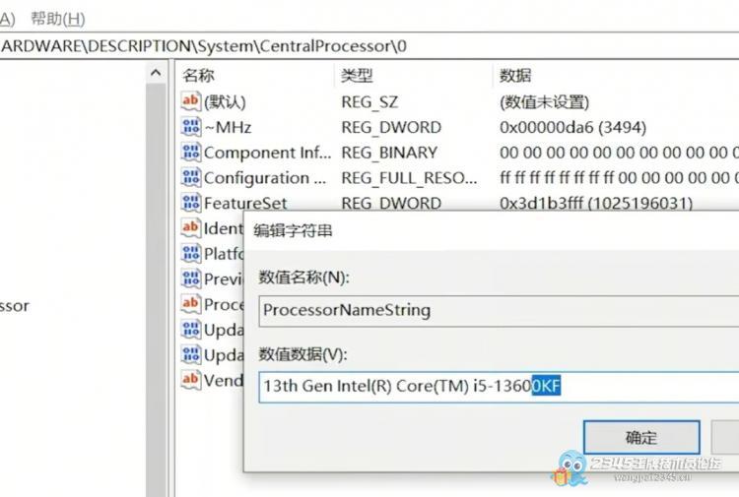
Task: Select the (默认) entry name
Action: (x=225, y=102)
